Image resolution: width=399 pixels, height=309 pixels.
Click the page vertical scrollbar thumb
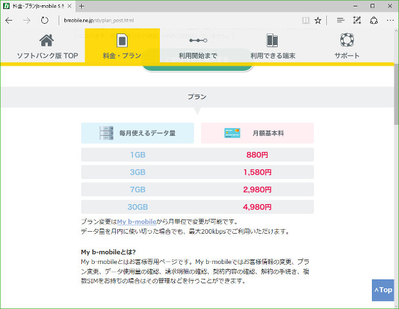tap(396, 93)
